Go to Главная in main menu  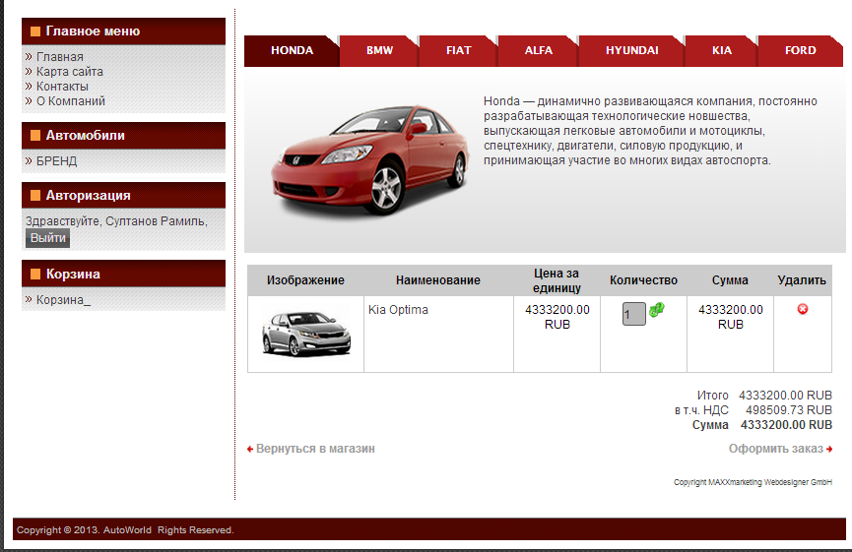(60, 57)
